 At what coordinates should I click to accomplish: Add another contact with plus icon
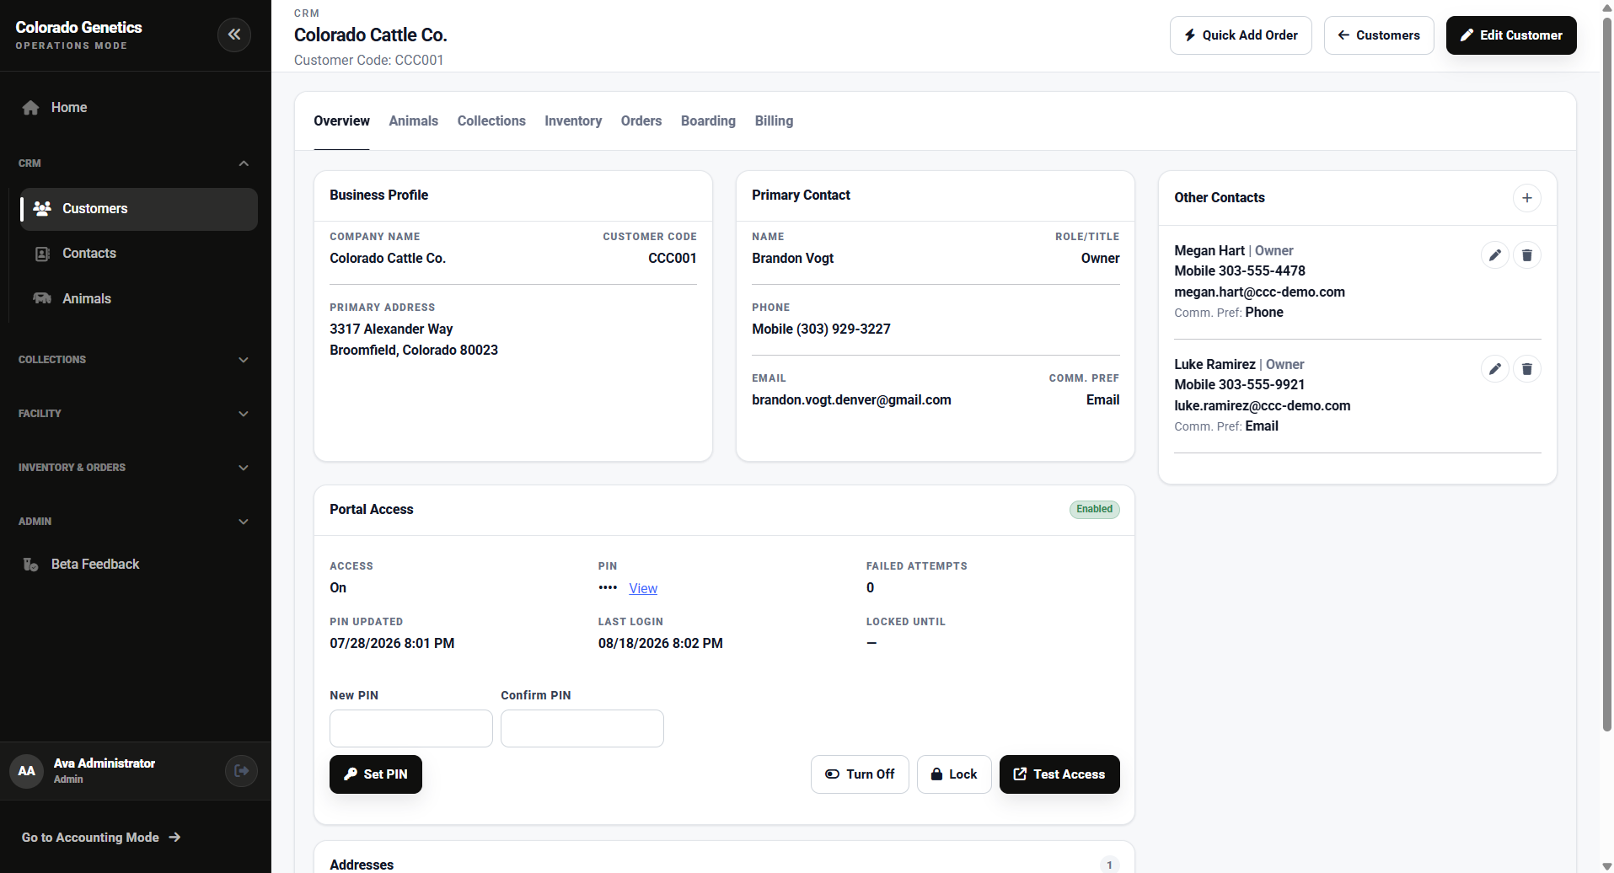point(1526,198)
